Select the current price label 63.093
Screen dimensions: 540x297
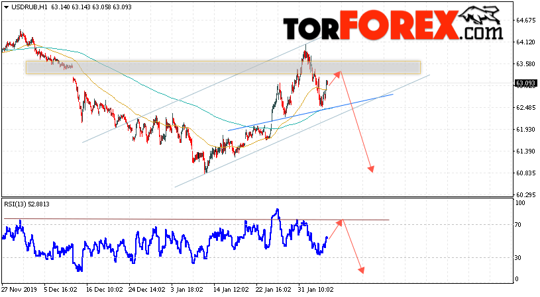click(x=525, y=83)
